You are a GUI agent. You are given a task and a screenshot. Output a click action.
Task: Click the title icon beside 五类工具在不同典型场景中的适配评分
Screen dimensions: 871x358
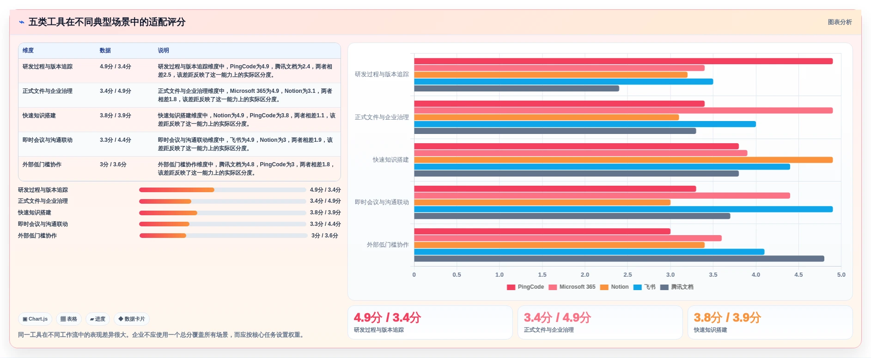tap(21, 22)
